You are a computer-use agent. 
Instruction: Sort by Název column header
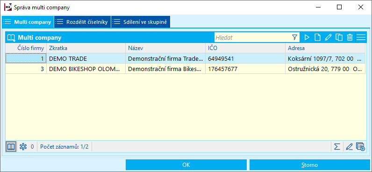pos(165,48)
